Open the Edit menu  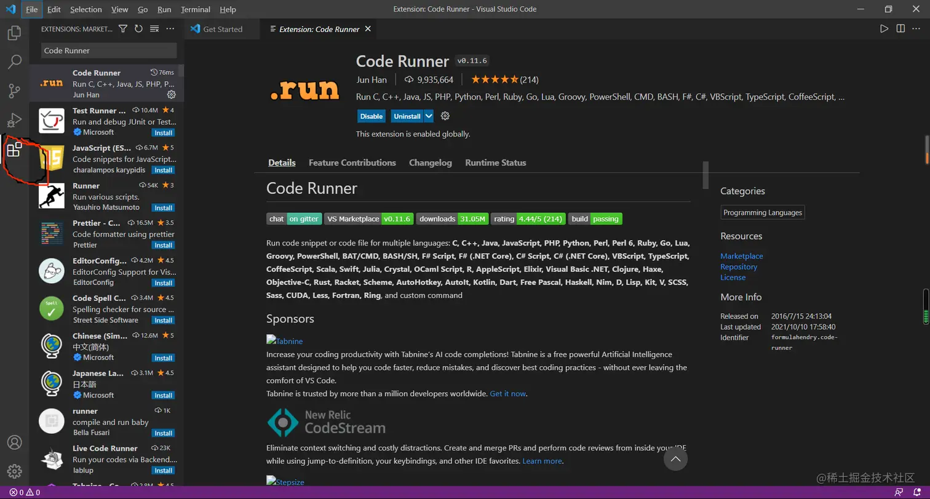click(54, 9)
